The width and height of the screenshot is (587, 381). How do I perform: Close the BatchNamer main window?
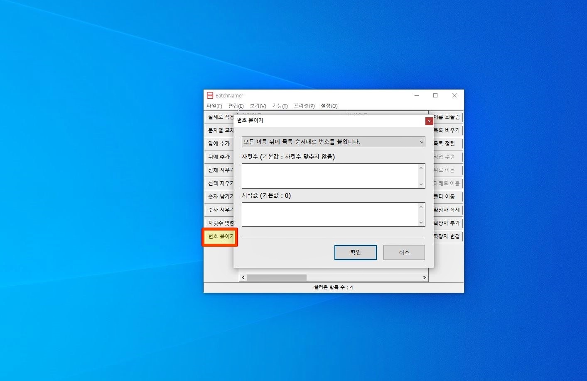454,95
